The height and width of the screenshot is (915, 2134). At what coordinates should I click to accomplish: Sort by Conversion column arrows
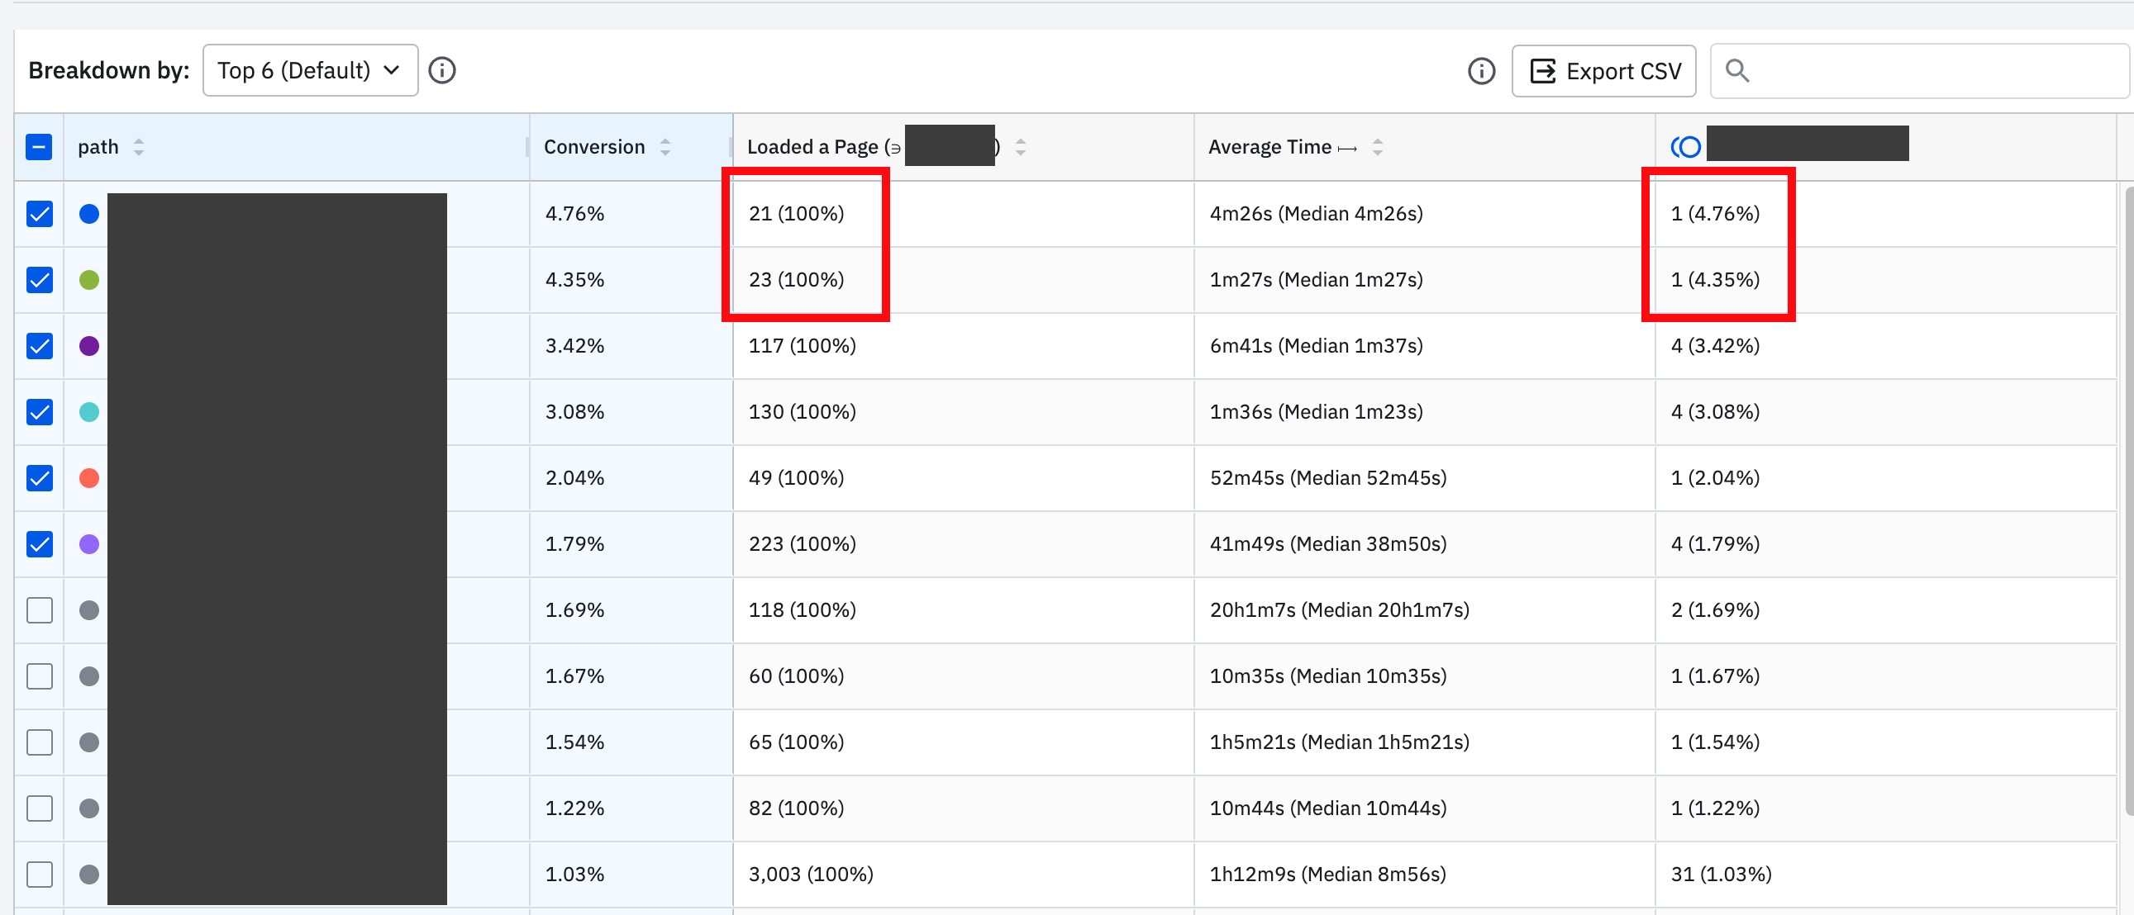coord(665,146)
